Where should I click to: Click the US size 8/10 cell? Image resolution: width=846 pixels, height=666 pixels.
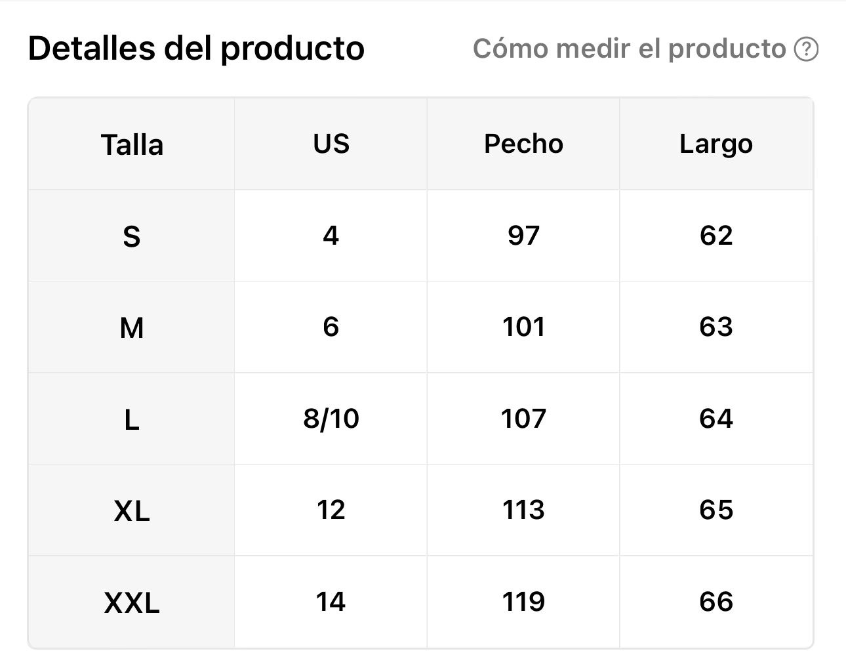(331, 419)
